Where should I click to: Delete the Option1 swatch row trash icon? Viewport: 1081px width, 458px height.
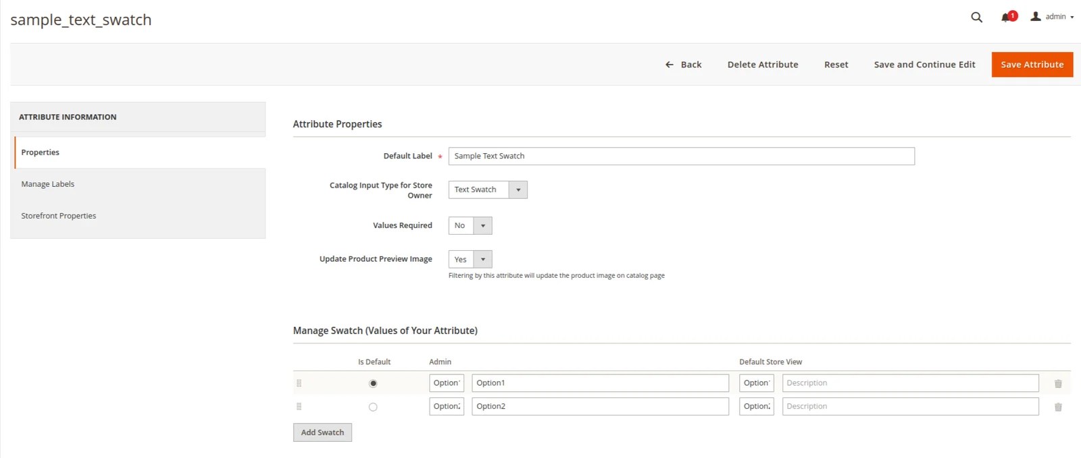(x=1058, y=384)
